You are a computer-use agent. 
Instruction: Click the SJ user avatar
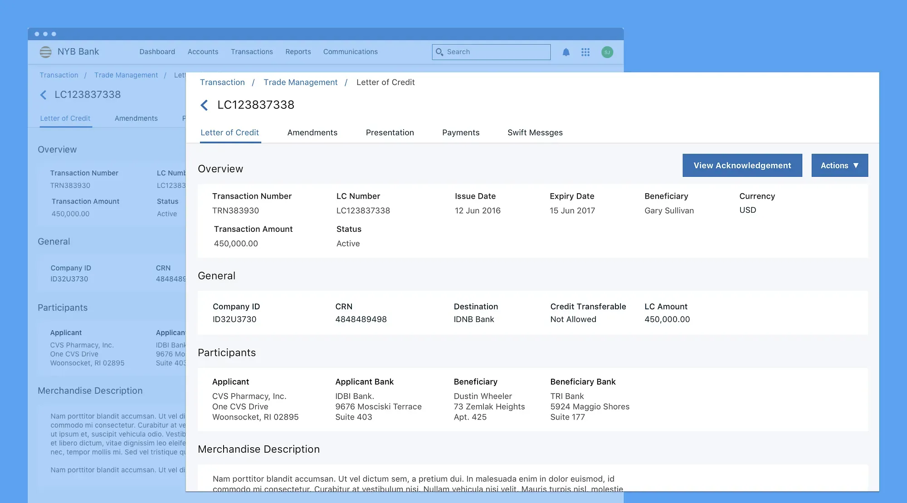pos(607,52)
